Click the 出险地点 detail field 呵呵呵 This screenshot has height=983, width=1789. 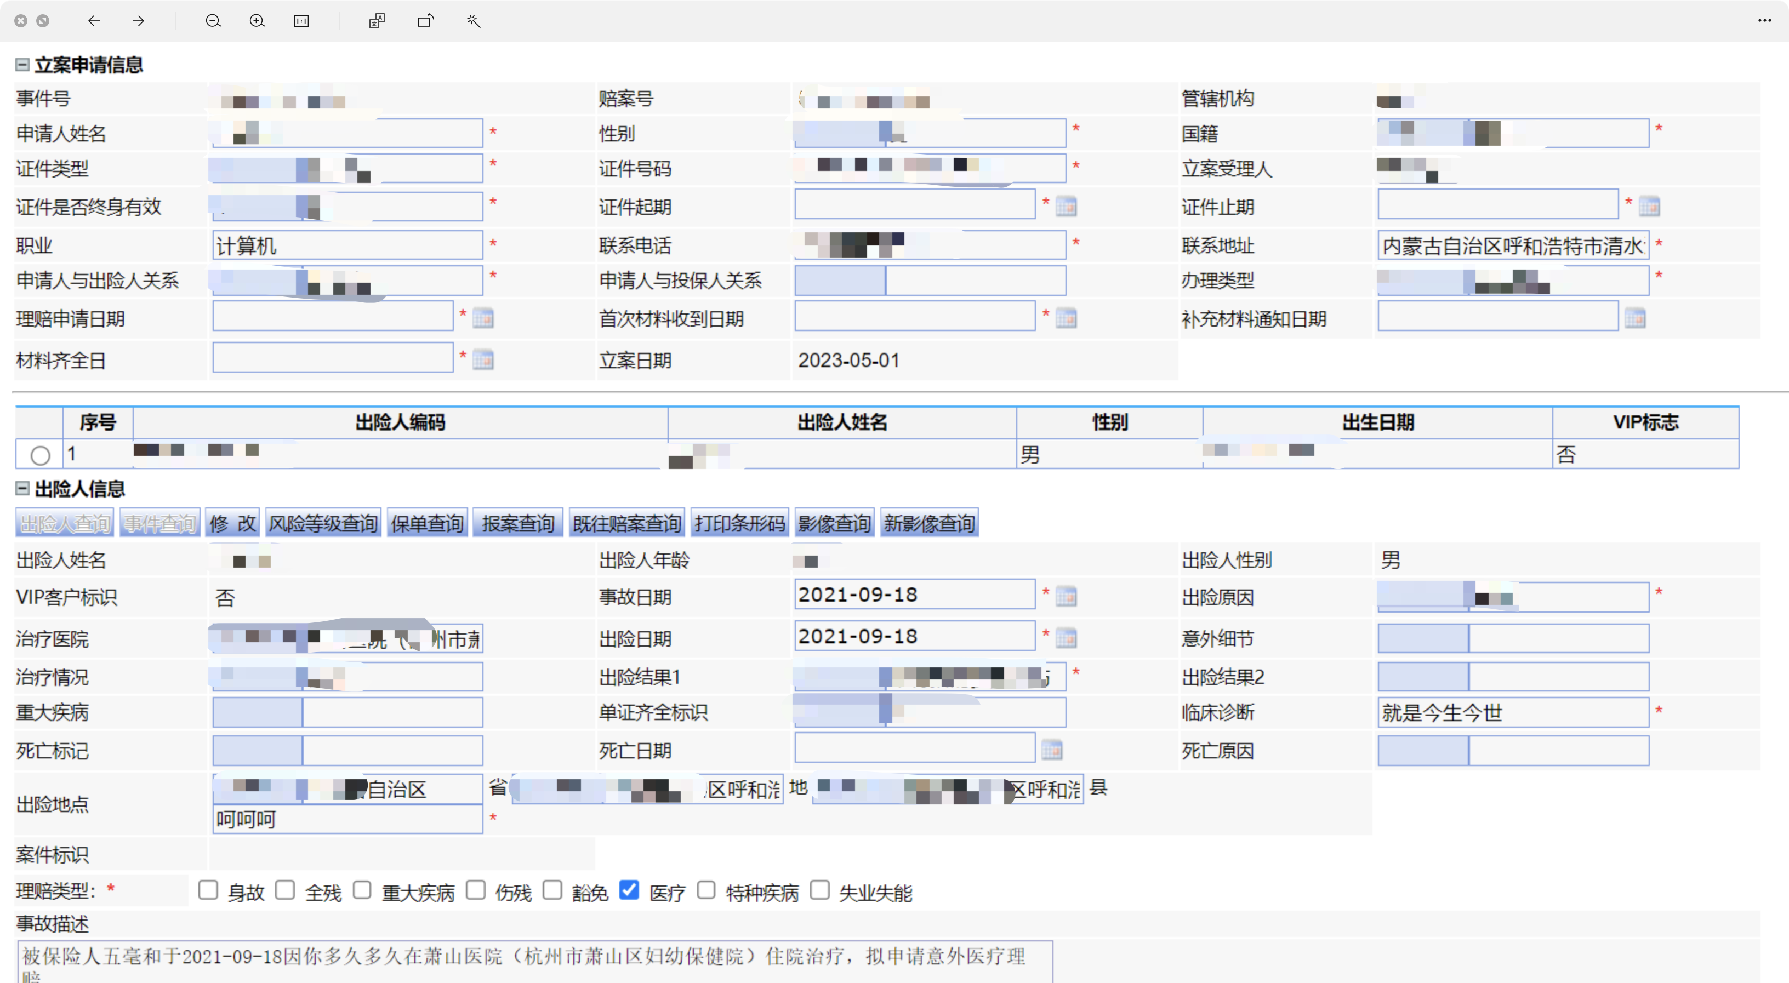click(347, 819)
